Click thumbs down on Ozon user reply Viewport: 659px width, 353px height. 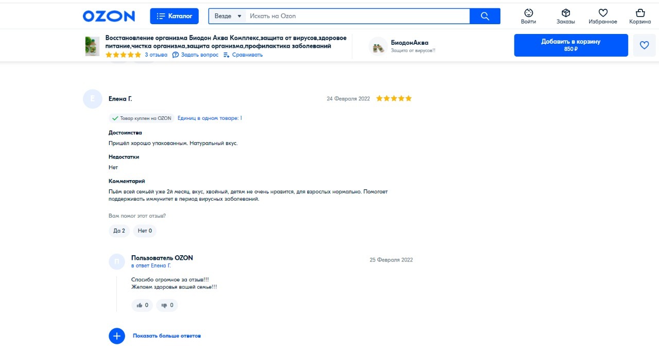coord(167,305)
